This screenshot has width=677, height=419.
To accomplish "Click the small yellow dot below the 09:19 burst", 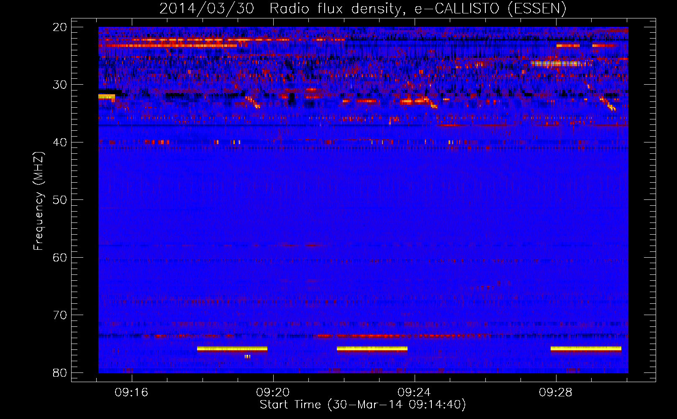I will [247, 357].
